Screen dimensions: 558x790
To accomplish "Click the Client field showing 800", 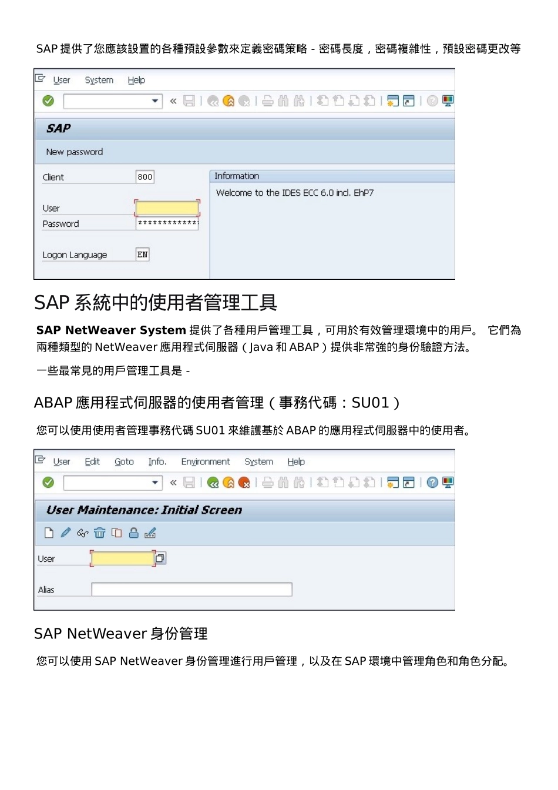I will point(145,177).
